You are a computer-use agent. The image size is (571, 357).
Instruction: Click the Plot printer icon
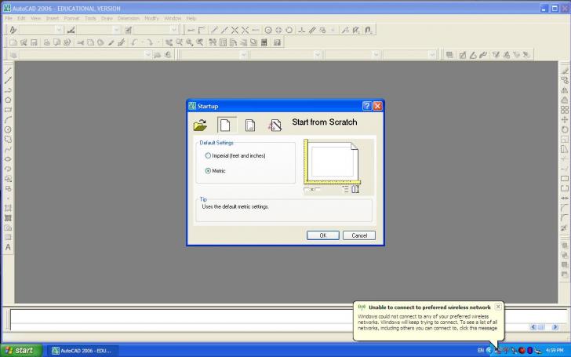click(x=46, y=42)
